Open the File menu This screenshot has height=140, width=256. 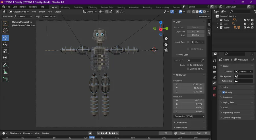tap(8, 7)
